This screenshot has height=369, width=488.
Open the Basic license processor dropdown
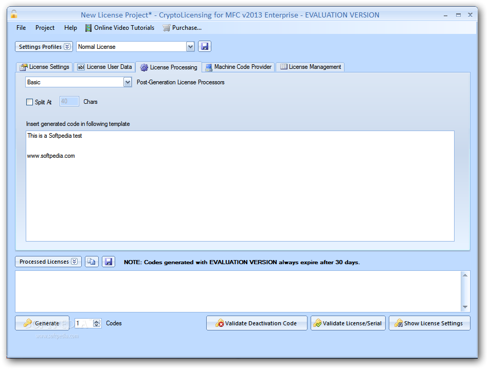128,82
